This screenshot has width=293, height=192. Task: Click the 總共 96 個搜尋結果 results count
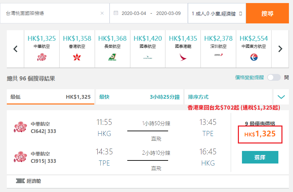[31, 78]
